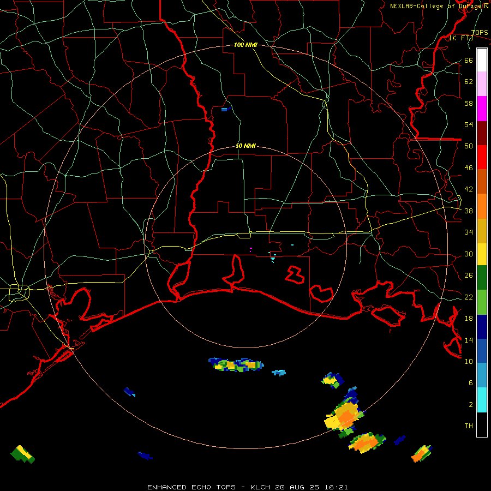Click the small blue echo north of the 50 NMI label
The image size is (491, 491).
click(226, 109)
